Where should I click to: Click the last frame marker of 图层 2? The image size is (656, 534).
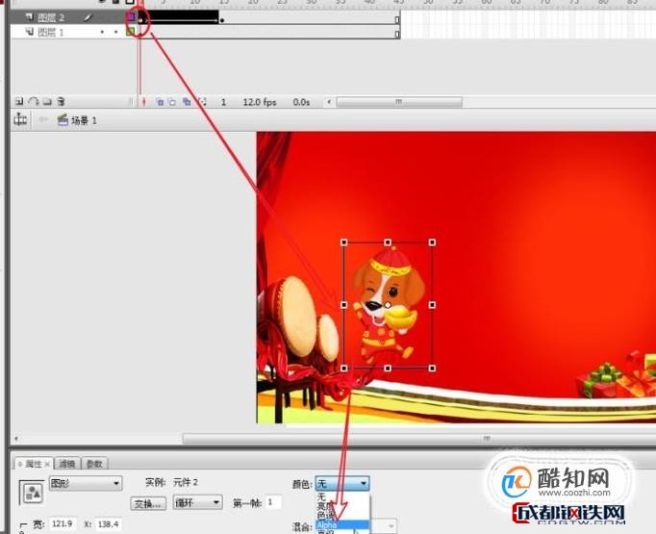(x=397, y=19)
